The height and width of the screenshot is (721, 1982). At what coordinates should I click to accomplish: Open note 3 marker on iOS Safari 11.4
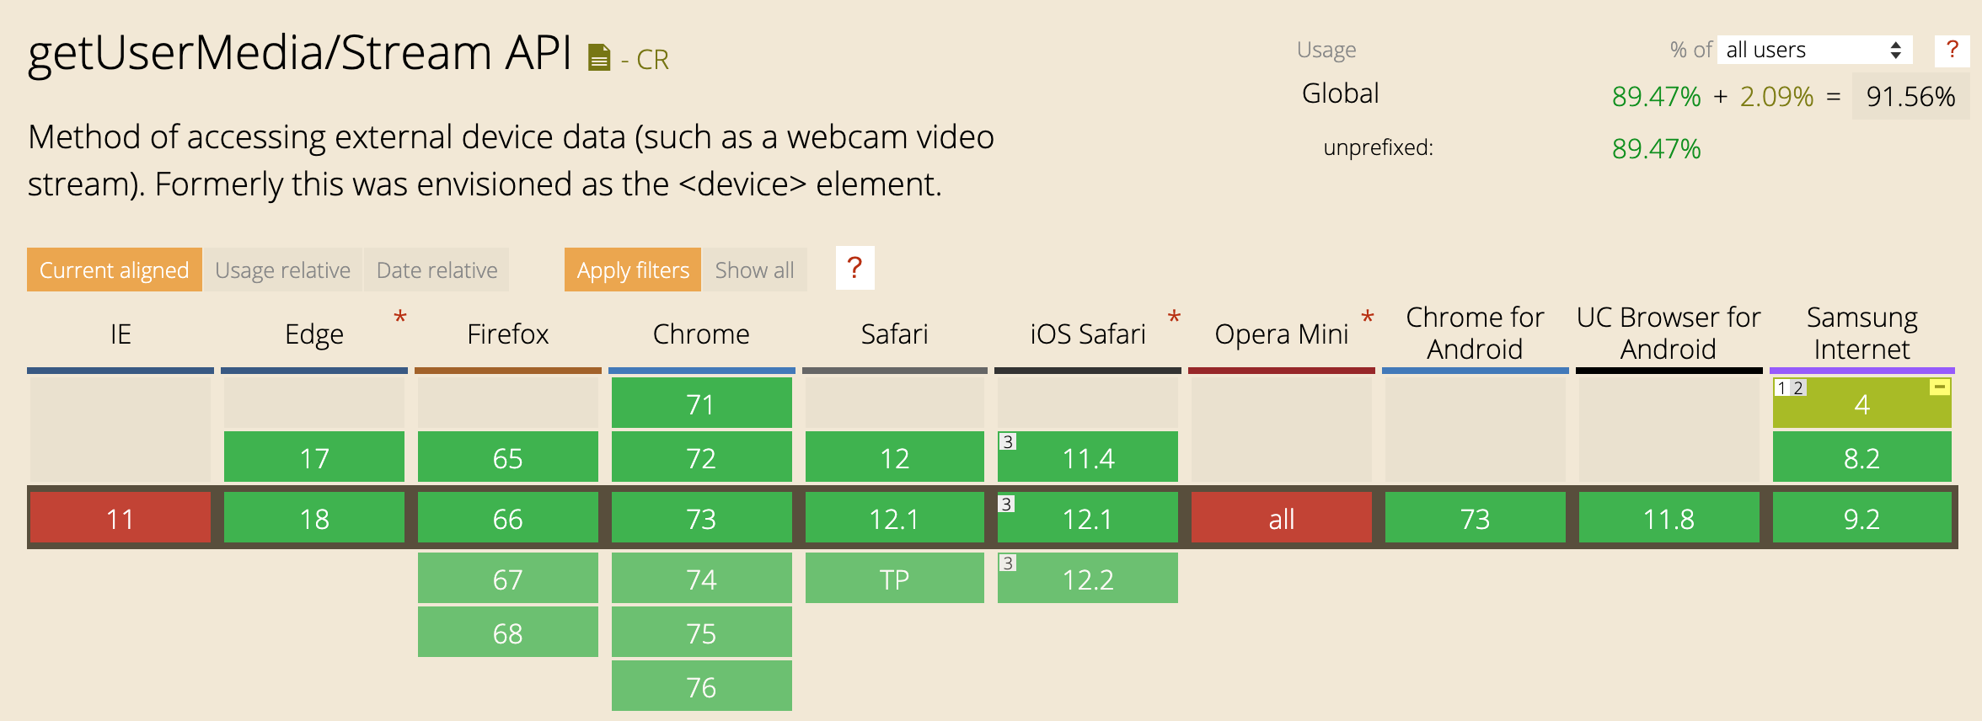click(x=1008, y=441)
